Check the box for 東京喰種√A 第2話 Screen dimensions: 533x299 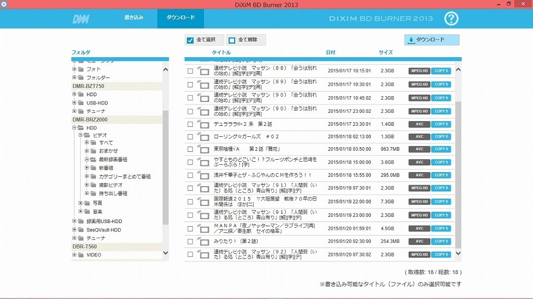(x=190, y=149)
